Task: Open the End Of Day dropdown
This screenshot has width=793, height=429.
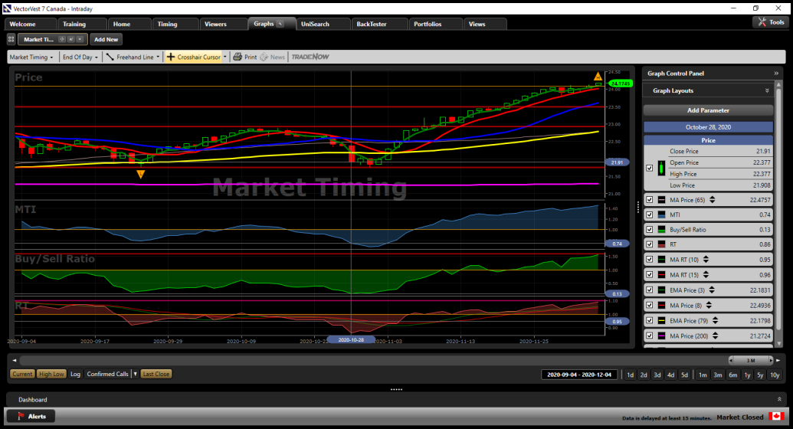Action: [x=80, y=57]
